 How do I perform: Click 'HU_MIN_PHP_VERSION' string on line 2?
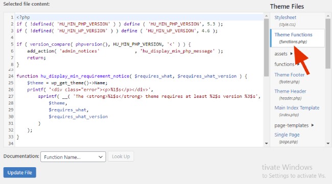click(x=84, y=24)
